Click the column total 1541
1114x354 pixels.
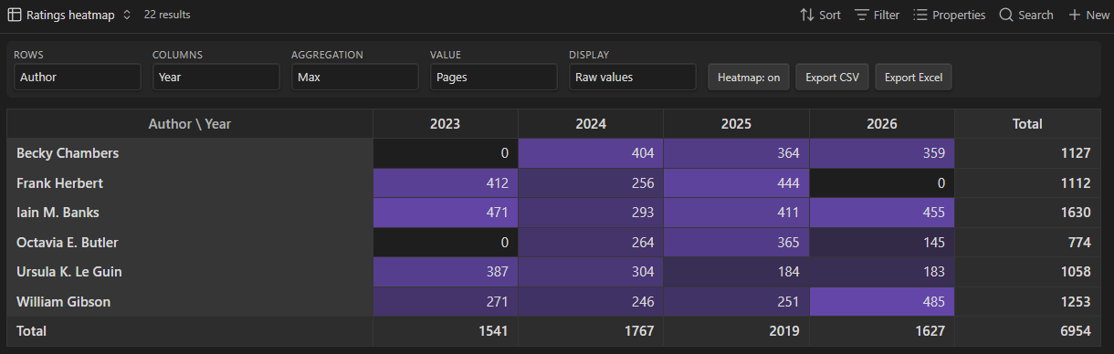[x=446, y=331]
